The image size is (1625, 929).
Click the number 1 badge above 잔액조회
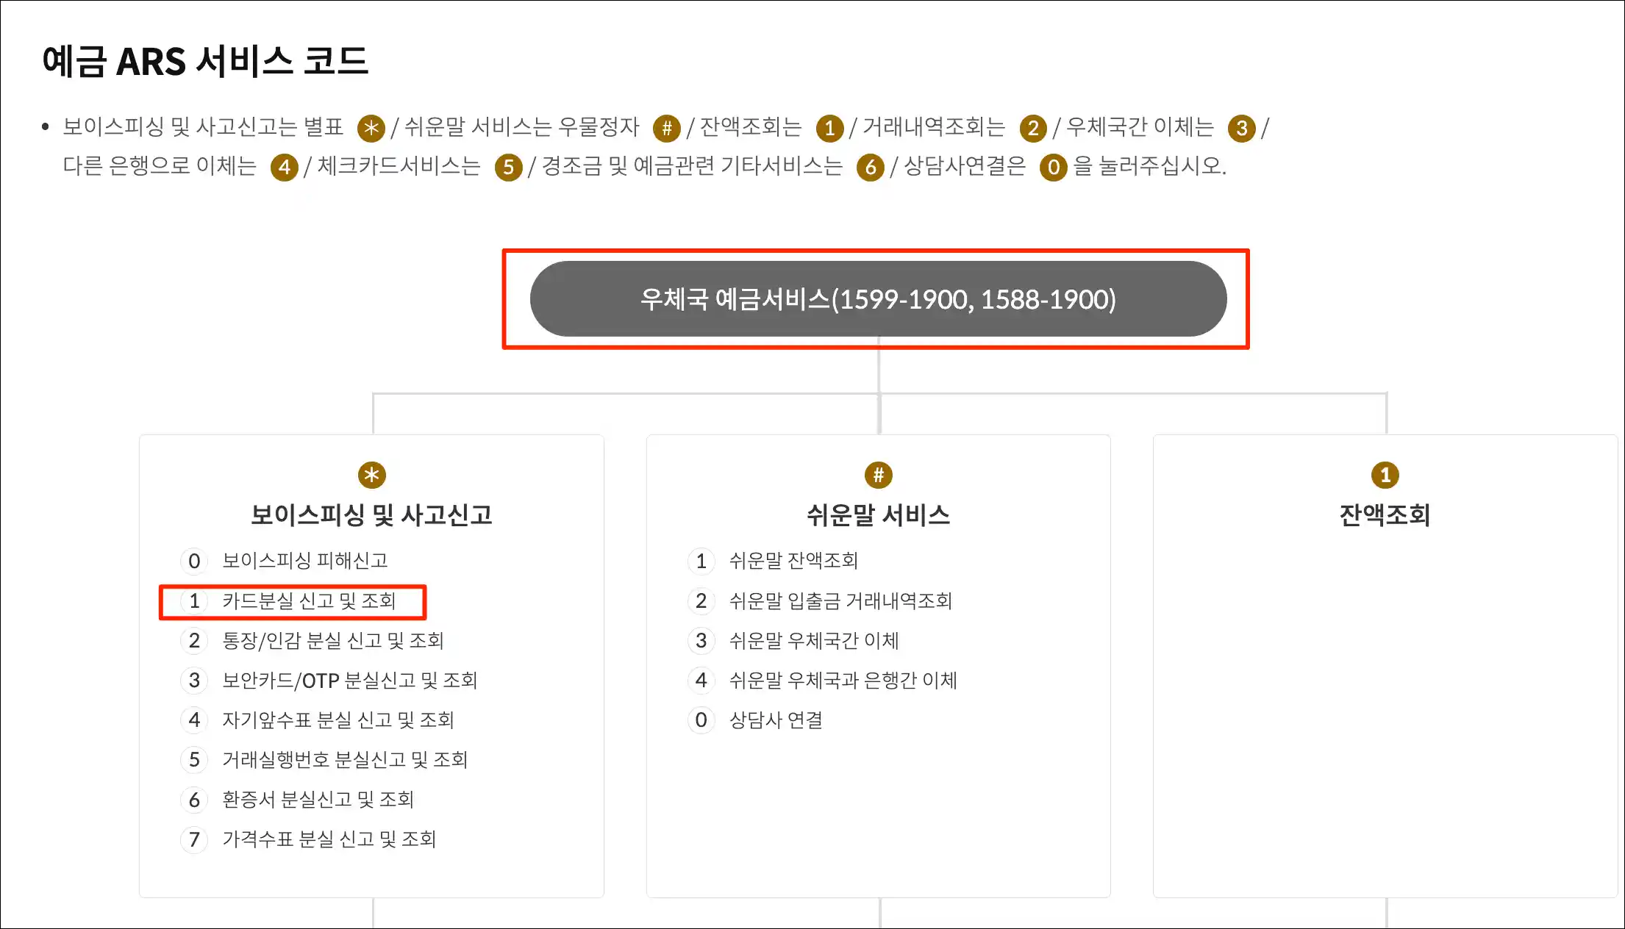[1385, 475]
